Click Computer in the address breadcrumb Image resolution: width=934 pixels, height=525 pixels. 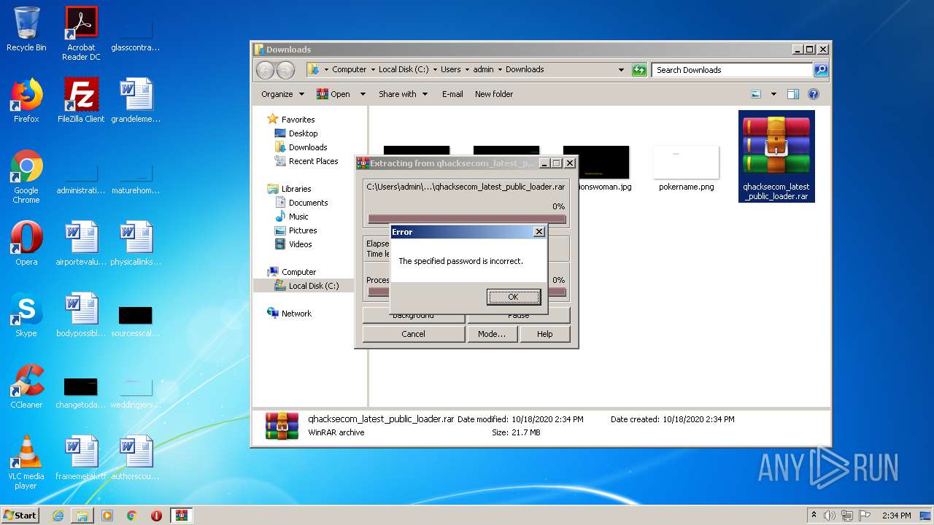(x=349, y=70)
